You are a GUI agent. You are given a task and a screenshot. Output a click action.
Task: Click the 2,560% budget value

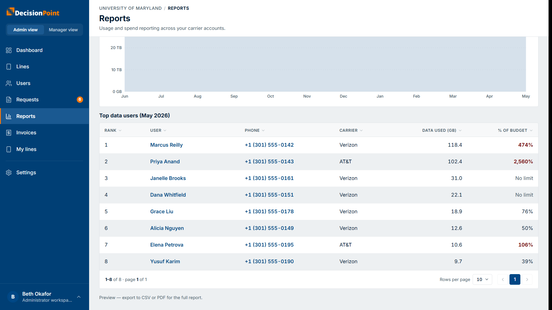523,162
